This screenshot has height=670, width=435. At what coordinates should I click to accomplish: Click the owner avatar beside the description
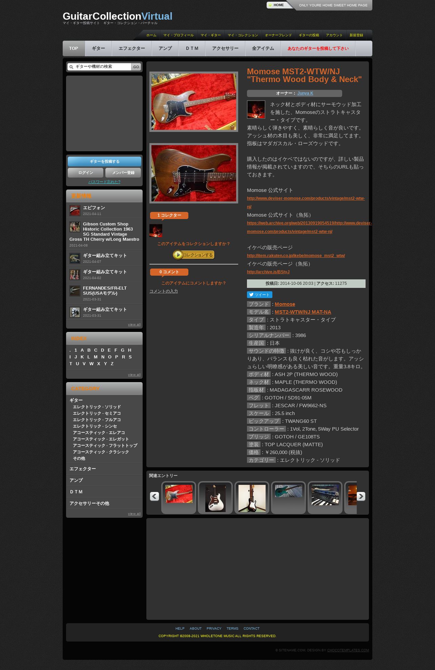(256, 110)
